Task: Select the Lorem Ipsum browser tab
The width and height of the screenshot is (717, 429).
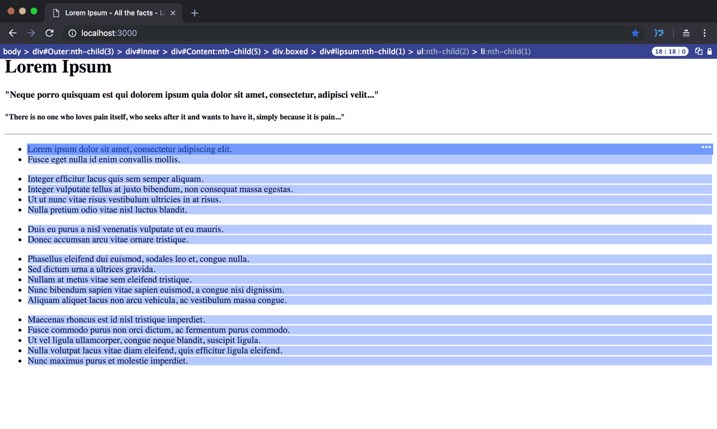Action: (x=113, y=13)
